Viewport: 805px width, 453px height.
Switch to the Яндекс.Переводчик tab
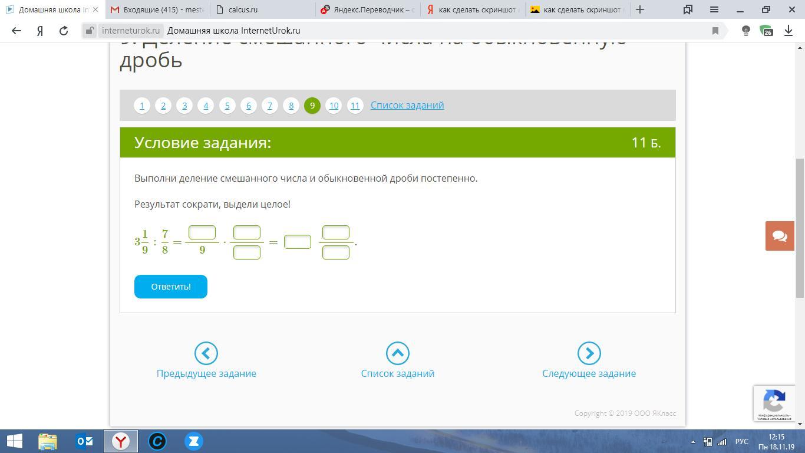click(x=367, y=9)
